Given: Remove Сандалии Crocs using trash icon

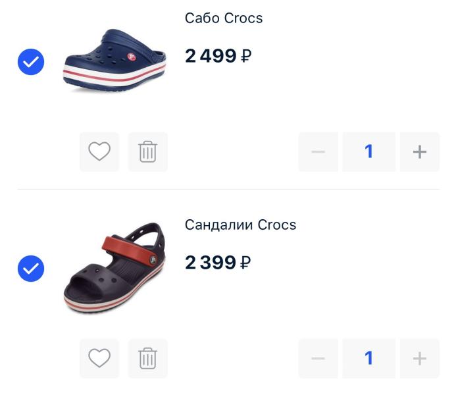Looking at the screenshot, I should point(148,359).
